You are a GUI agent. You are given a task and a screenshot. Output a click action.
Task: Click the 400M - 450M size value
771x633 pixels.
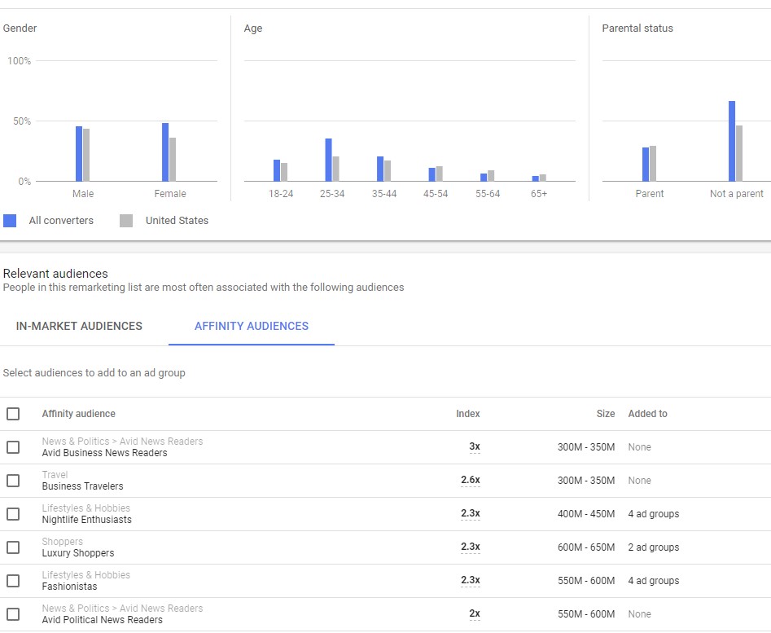pyautogui.click(x=586, y=514)
